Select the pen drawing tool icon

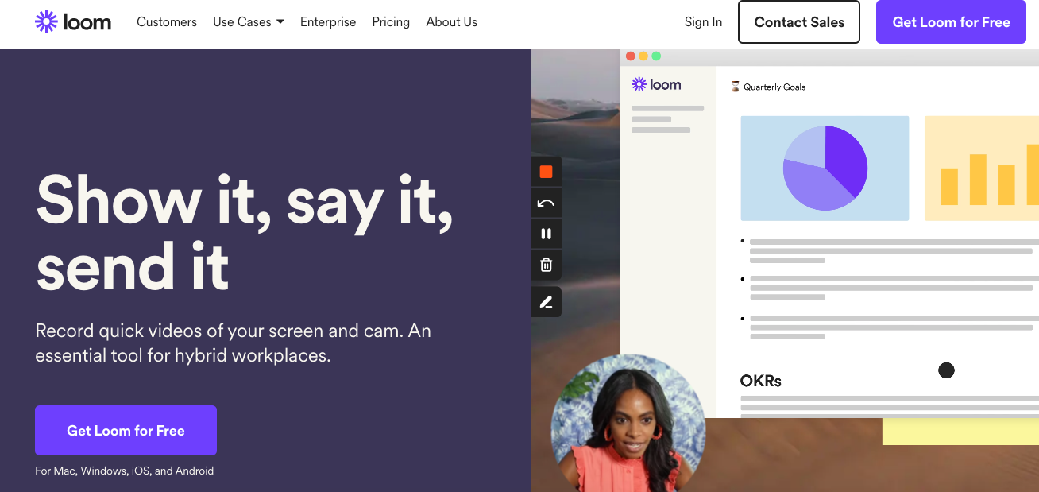tap(546, 302)
